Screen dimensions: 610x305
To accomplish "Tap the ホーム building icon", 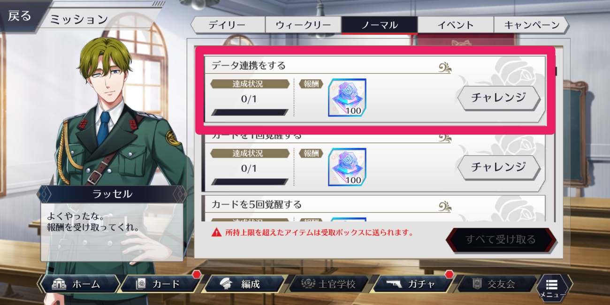I will 59,284.
